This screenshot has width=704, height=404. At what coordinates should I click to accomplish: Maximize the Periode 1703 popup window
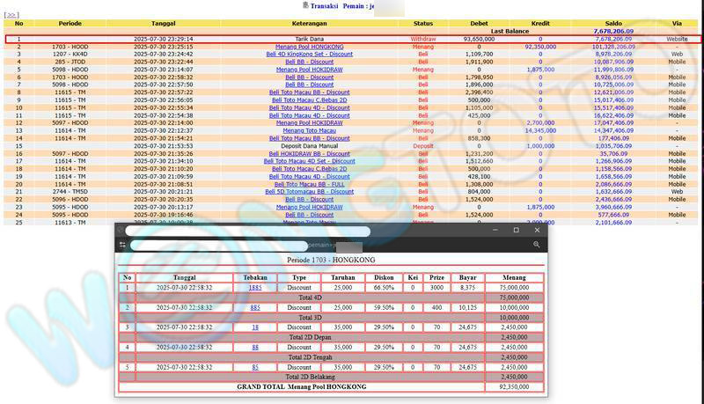point(517,230)
